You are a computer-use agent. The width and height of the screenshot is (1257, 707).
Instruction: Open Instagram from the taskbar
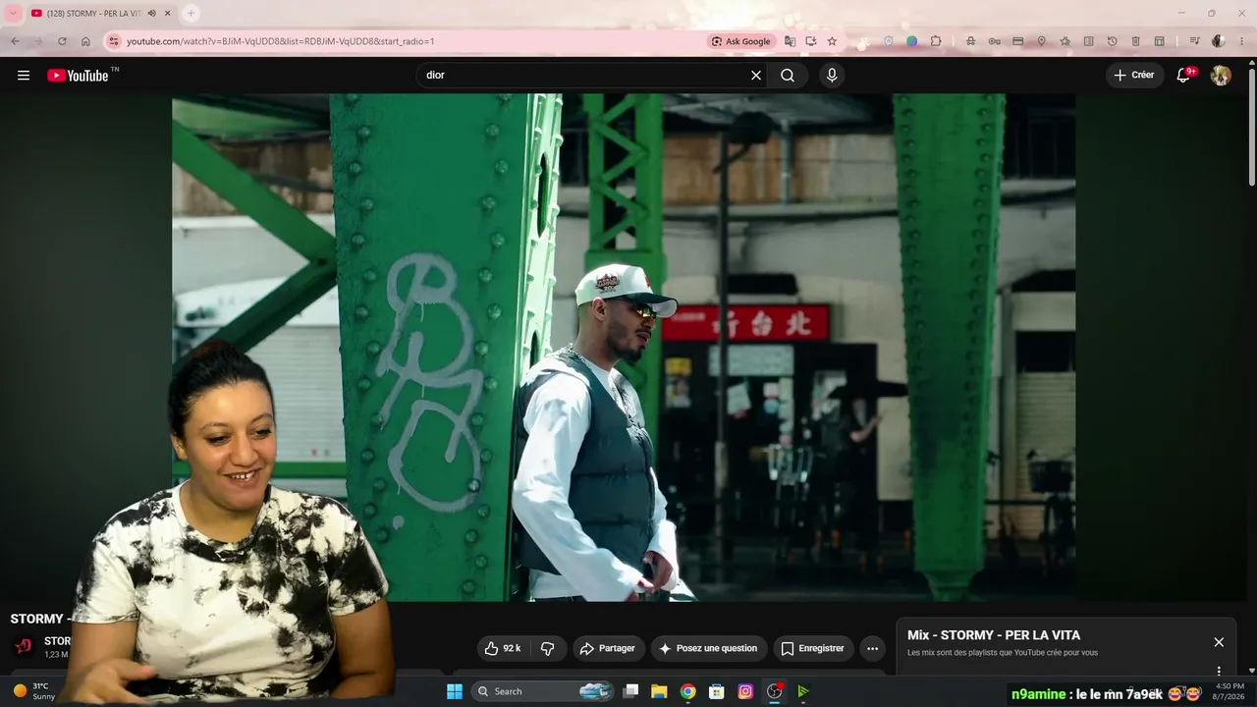coord(745,691)
